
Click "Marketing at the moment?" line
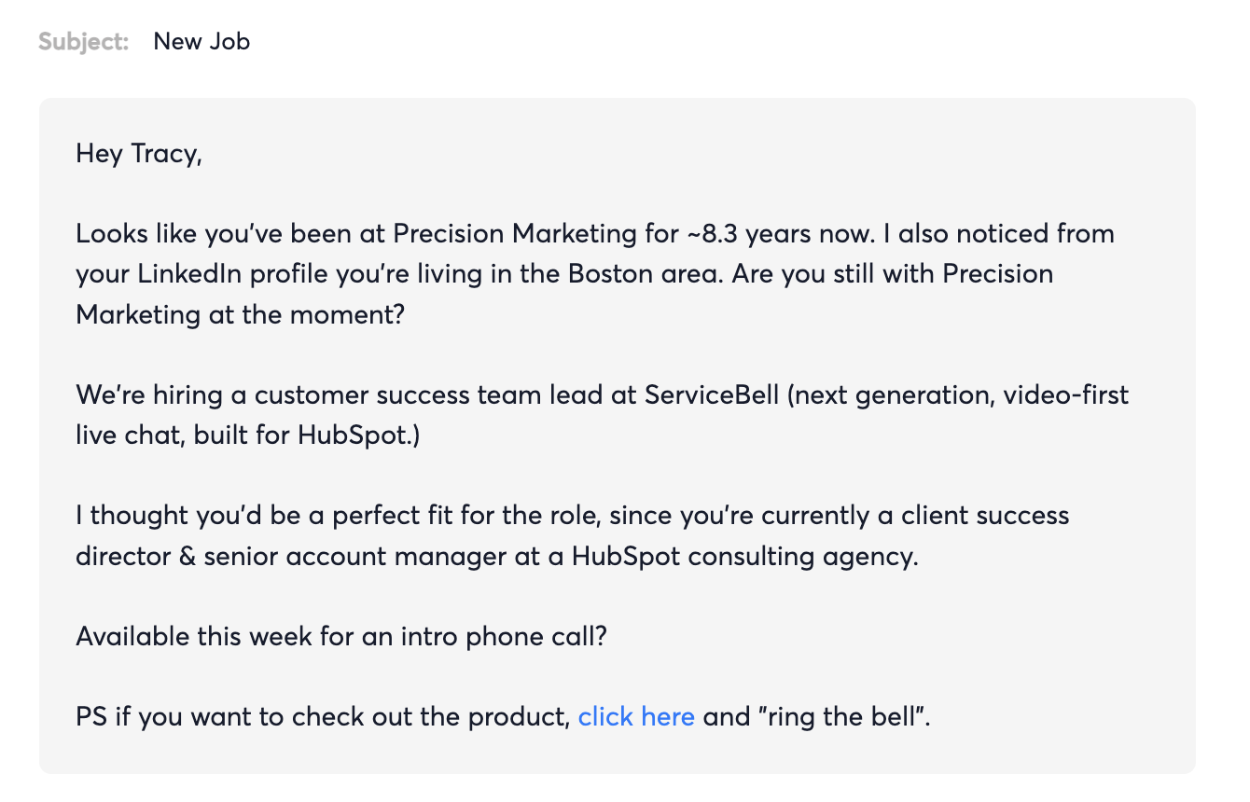click(241, 314)
